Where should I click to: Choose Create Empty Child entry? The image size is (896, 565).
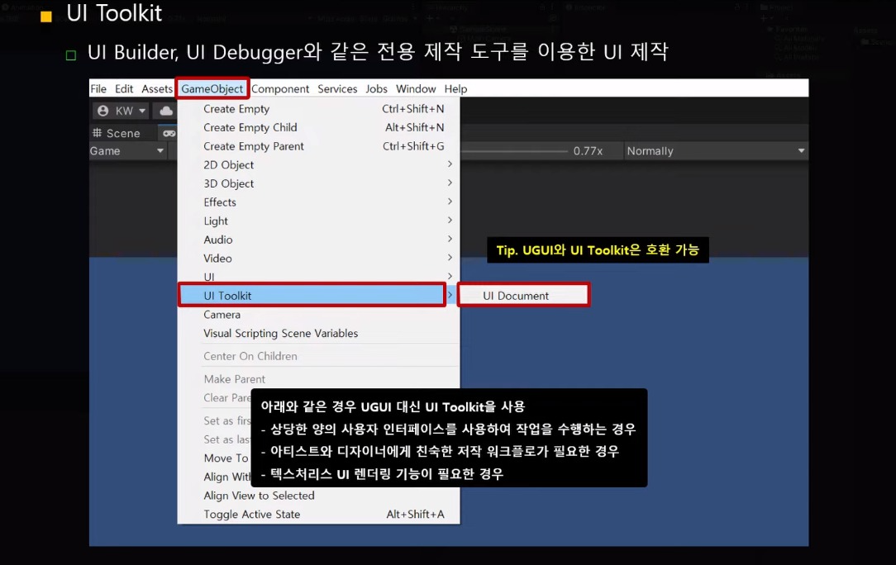[318, 127]
